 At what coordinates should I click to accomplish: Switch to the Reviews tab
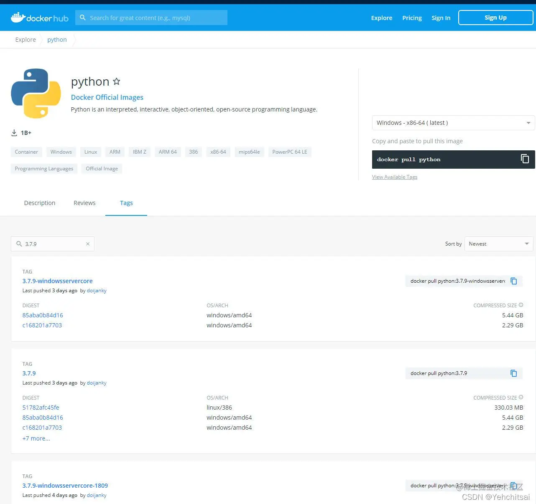(x=84, y=203)
